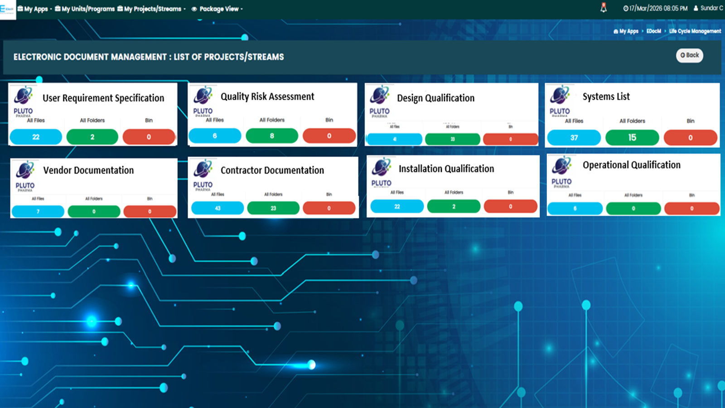Open the Sundar C user menu
Screen dimensions: 725x408
[708, 8]
